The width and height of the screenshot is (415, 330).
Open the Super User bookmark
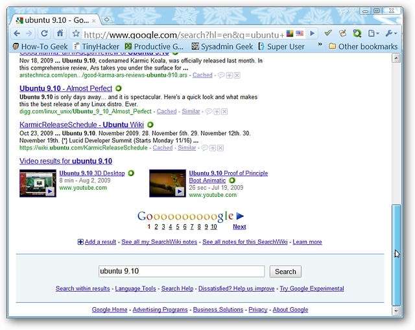(281, 47)
